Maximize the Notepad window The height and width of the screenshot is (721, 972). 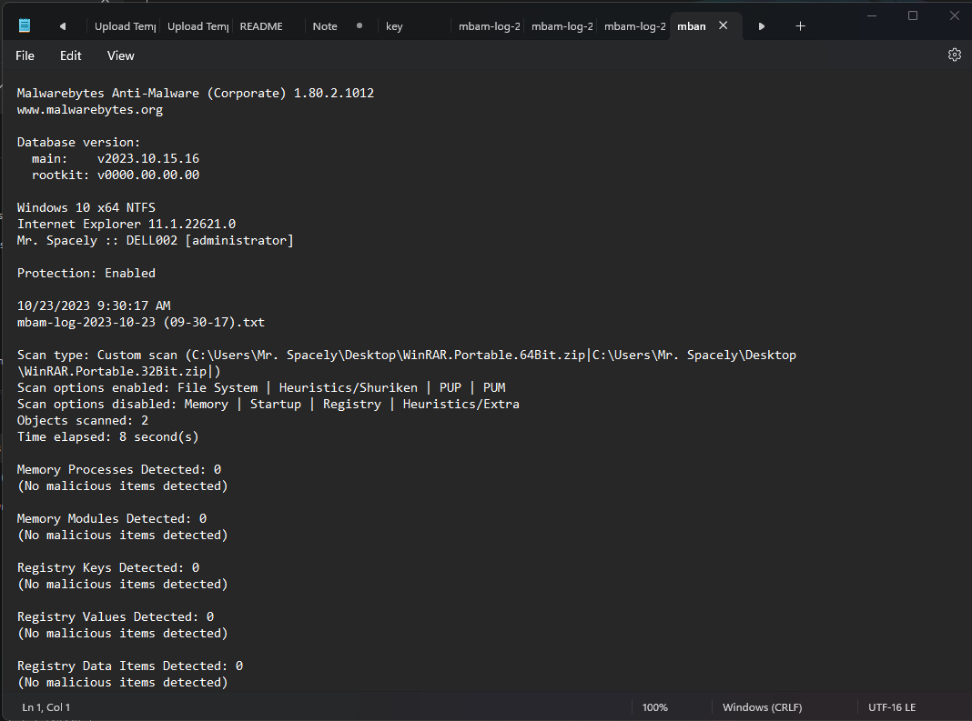913,15
